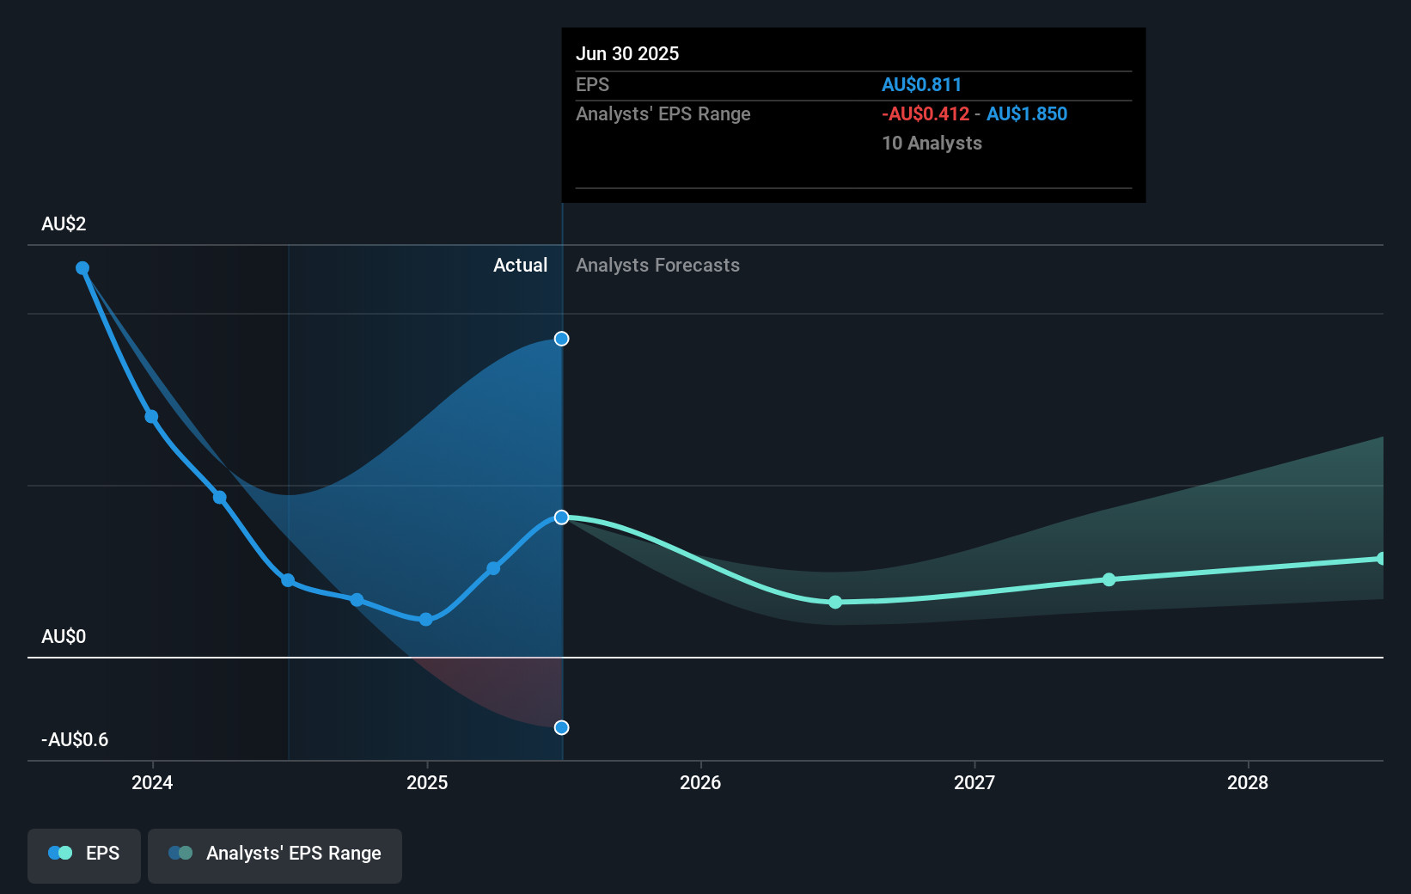
Task: Click the 10 Analysts text in tooltip
Action: click(932, 143)
